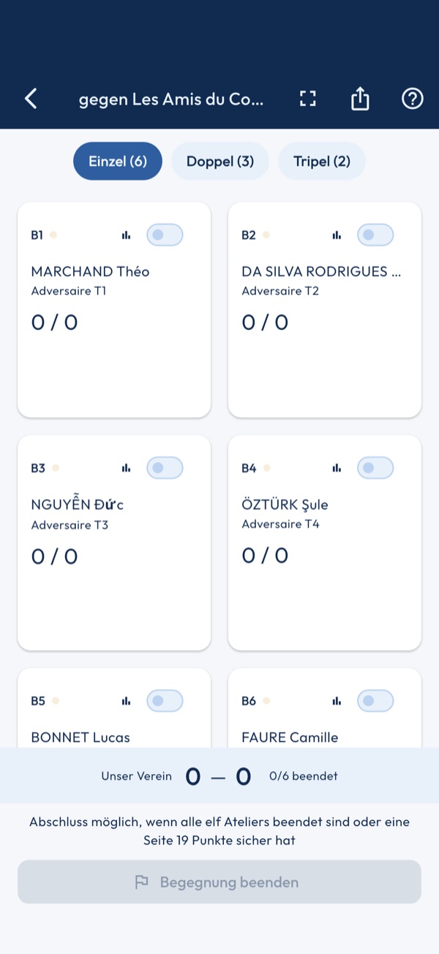Open the NGUYỄN Đức B3 match card
Screen dimensions: 439x954
pyautogui.click(x=114, y=543)
